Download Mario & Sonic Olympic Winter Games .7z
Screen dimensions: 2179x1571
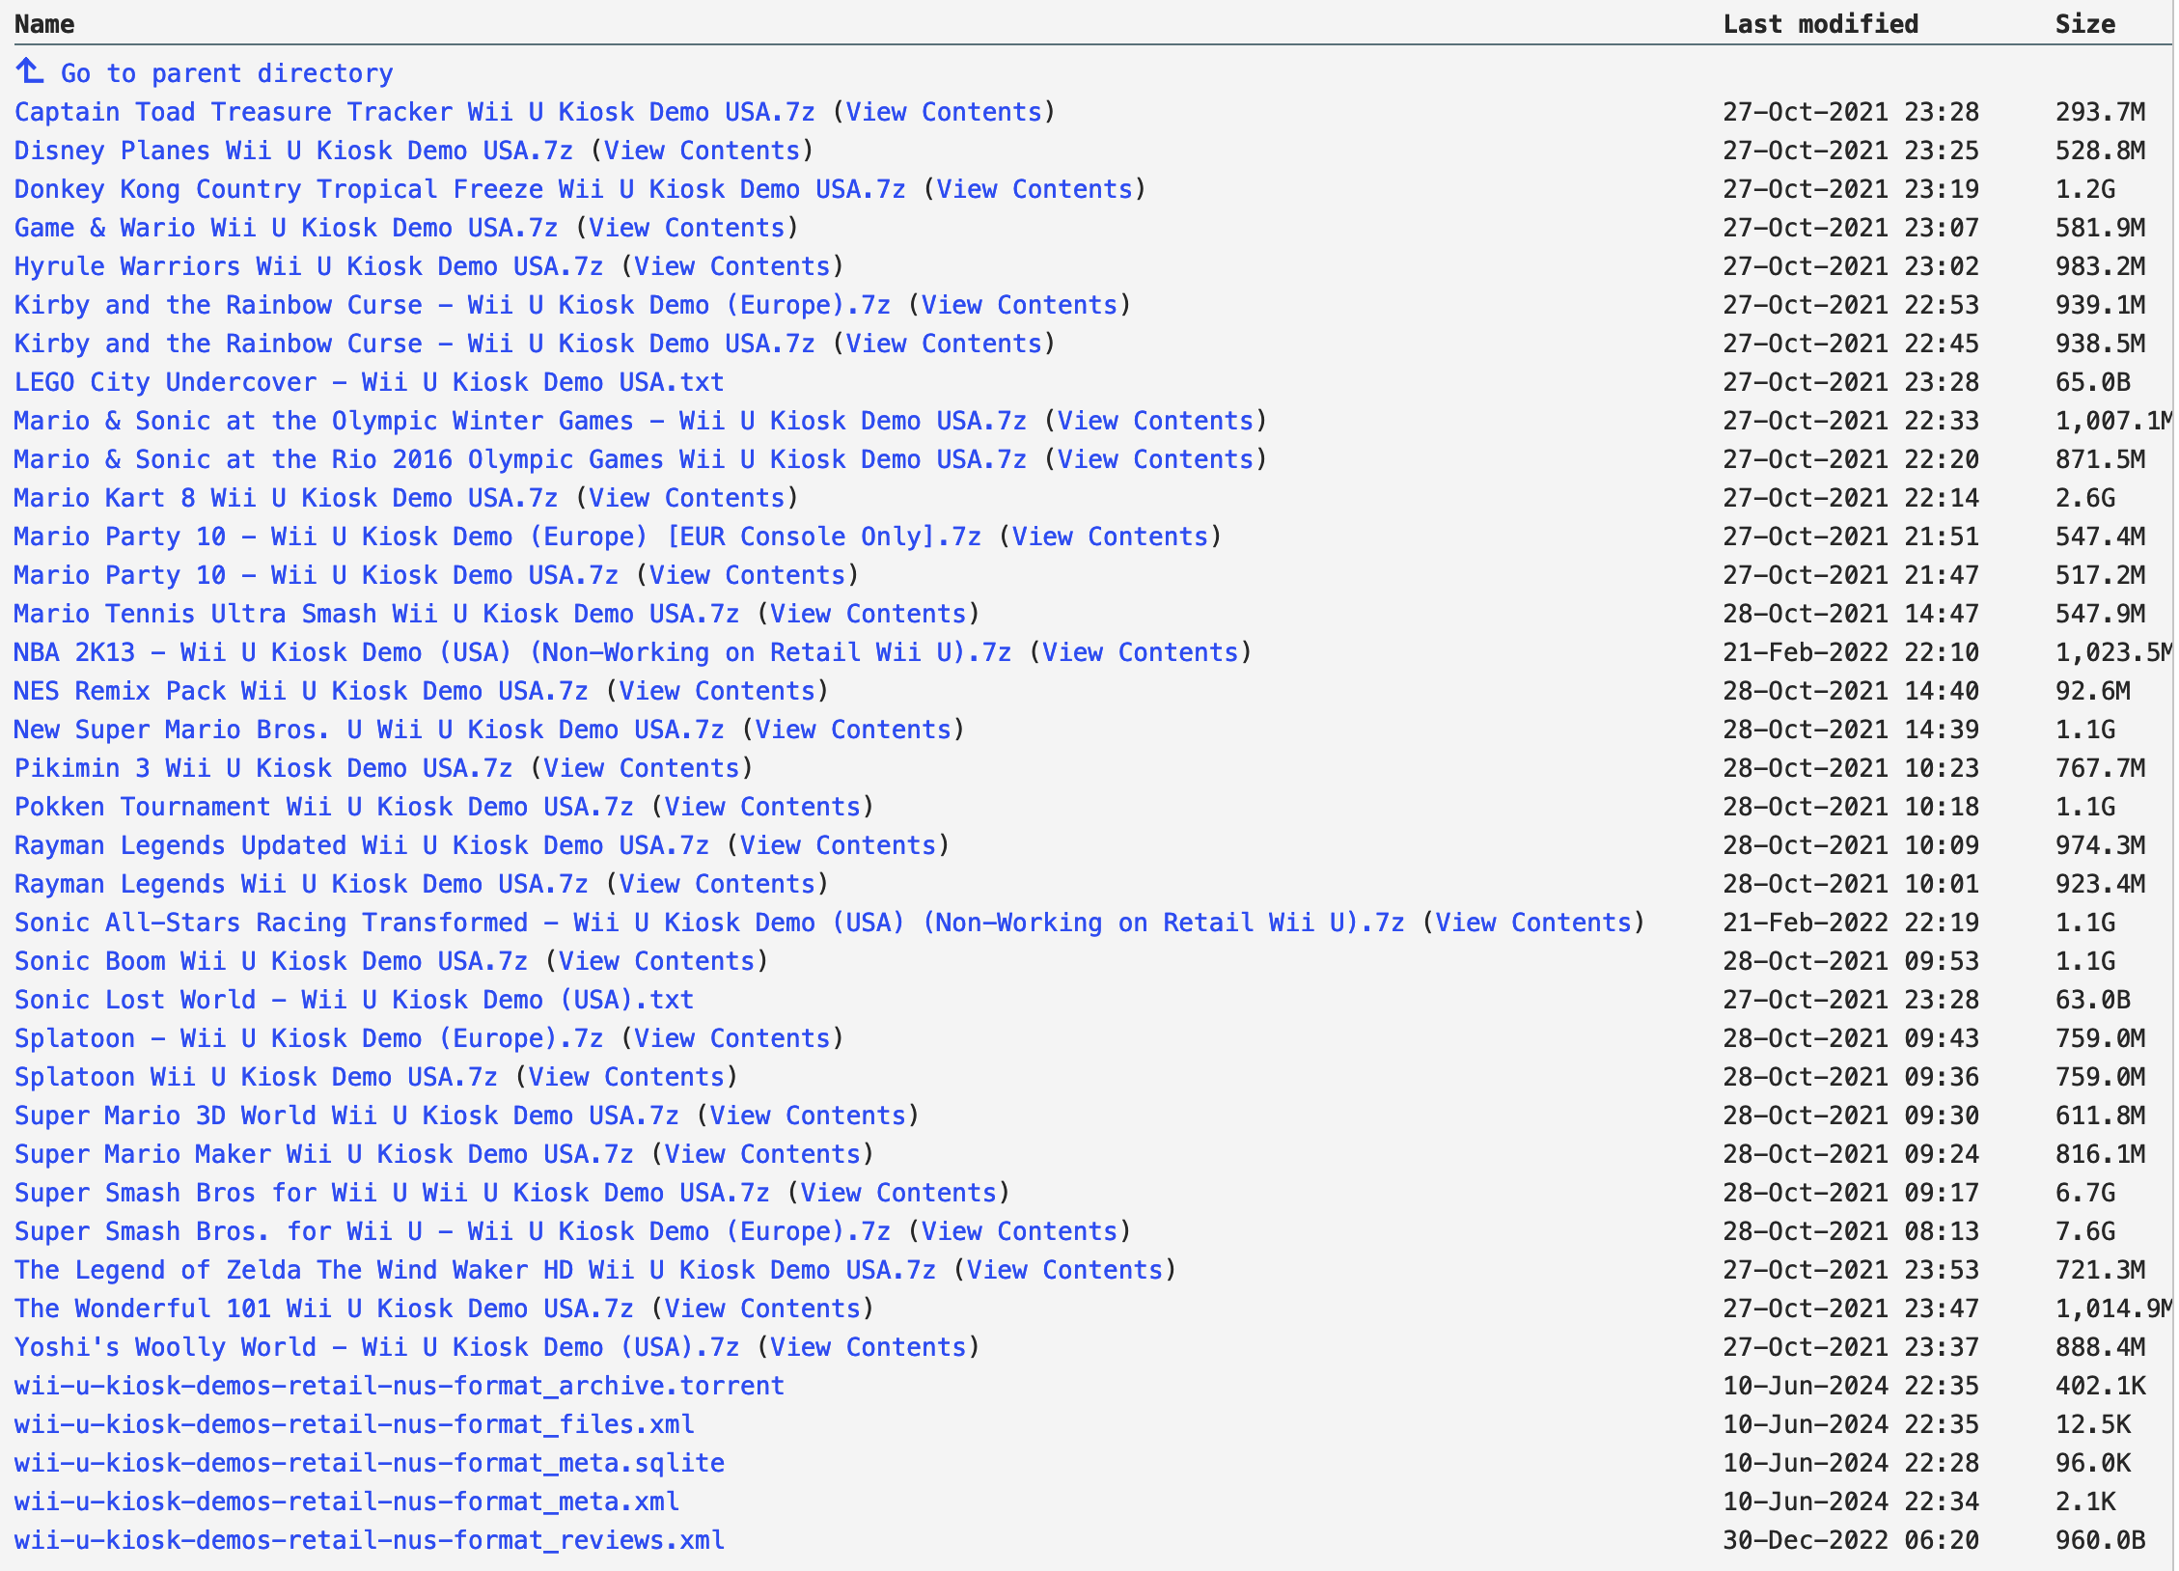pos(520,421)
